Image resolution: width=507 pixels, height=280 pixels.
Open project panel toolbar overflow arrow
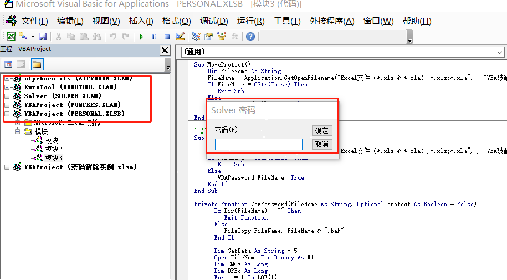pos(168,65)
